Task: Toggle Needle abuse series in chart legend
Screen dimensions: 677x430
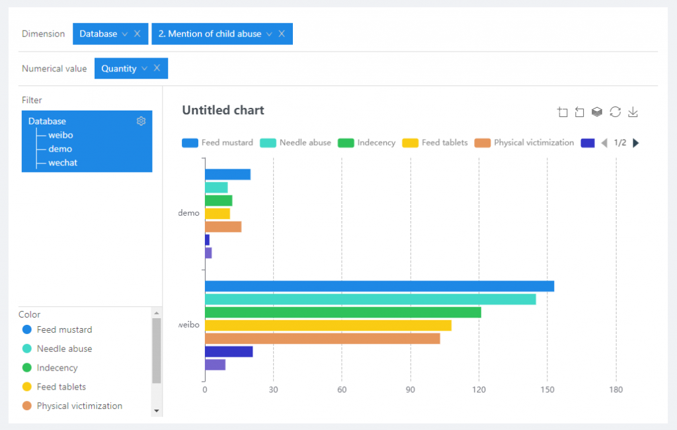Action: tap(296, 143)
